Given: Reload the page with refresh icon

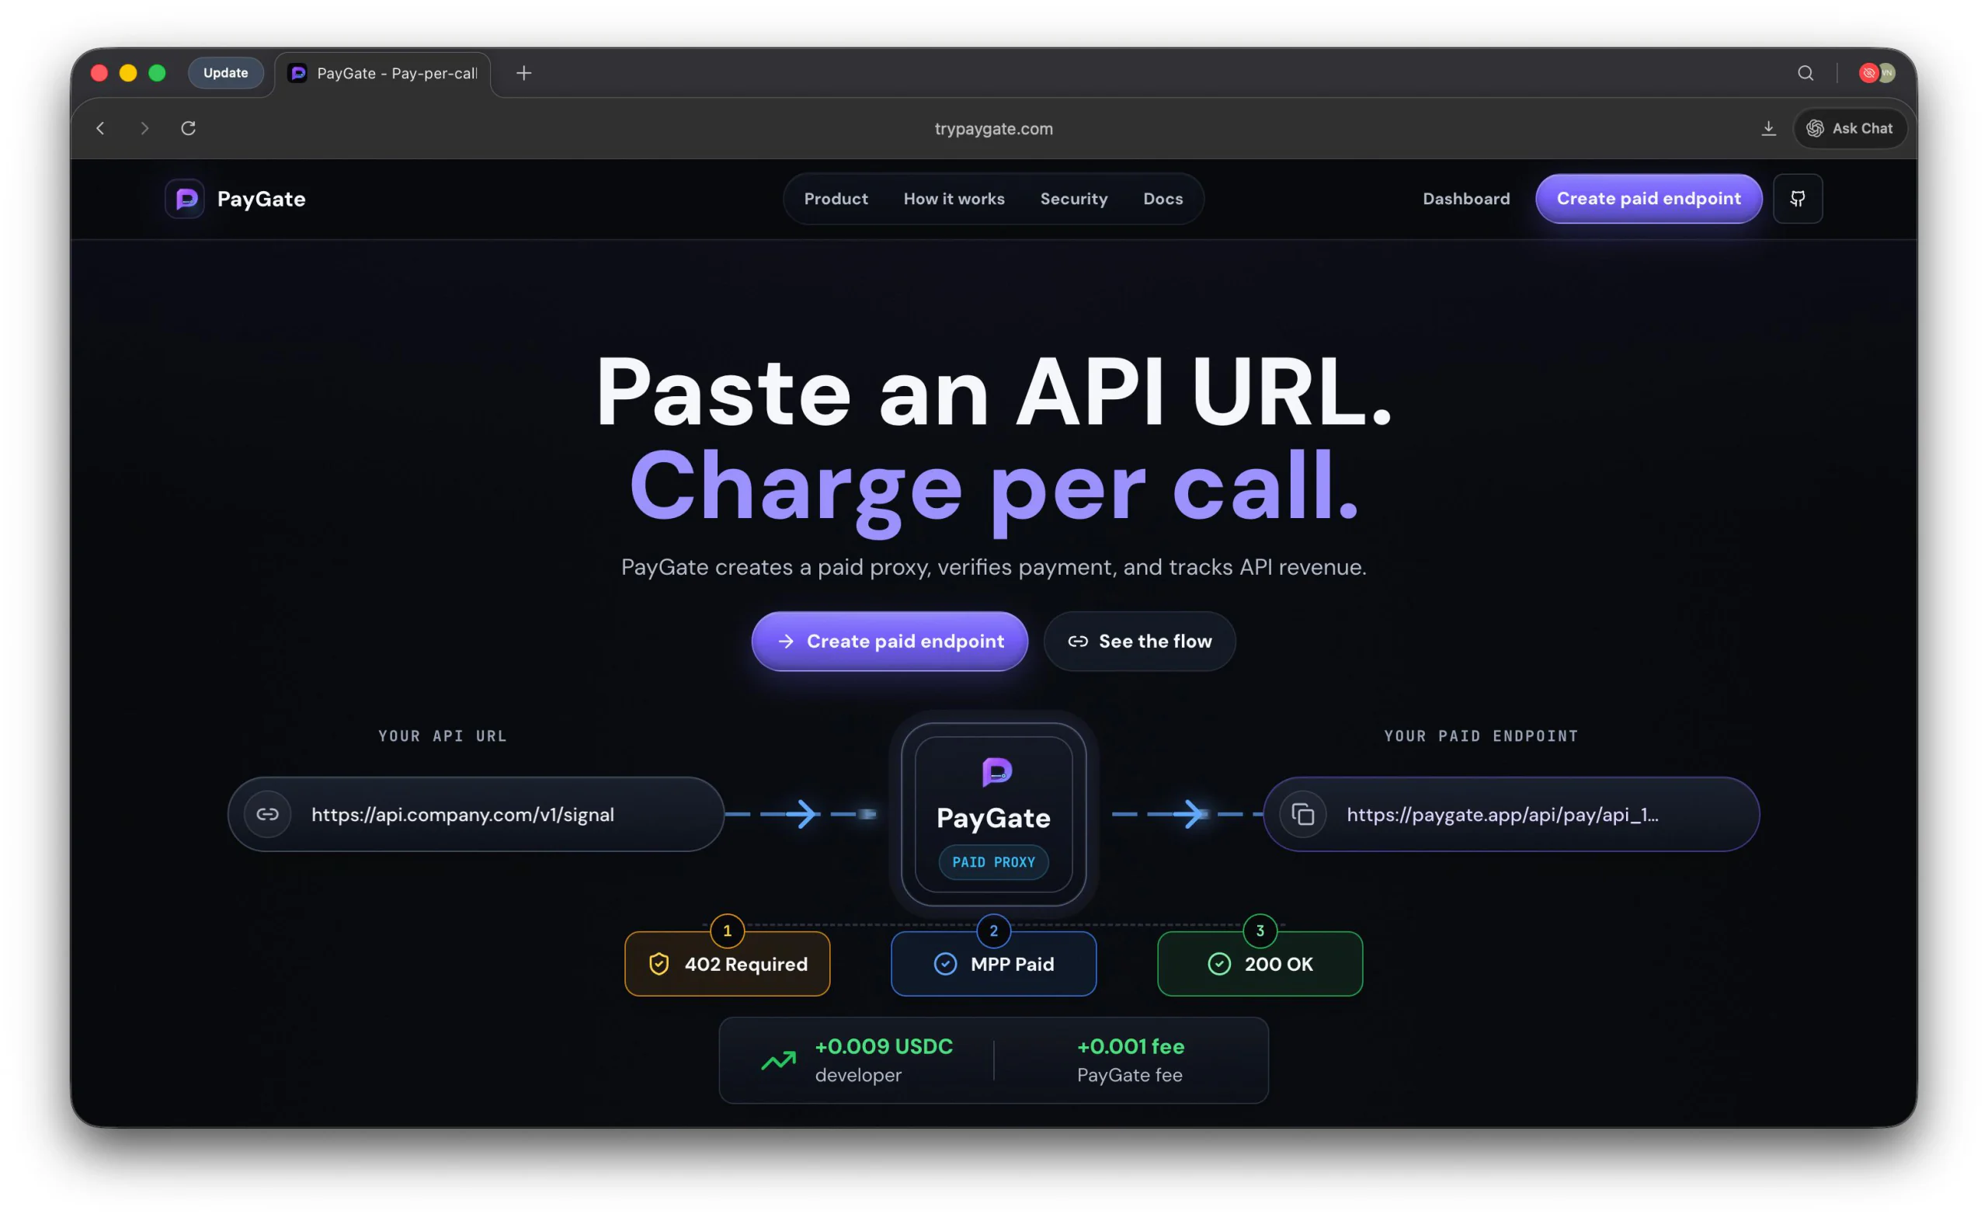Looking at the screenshot, I should (x=188, y=128).
